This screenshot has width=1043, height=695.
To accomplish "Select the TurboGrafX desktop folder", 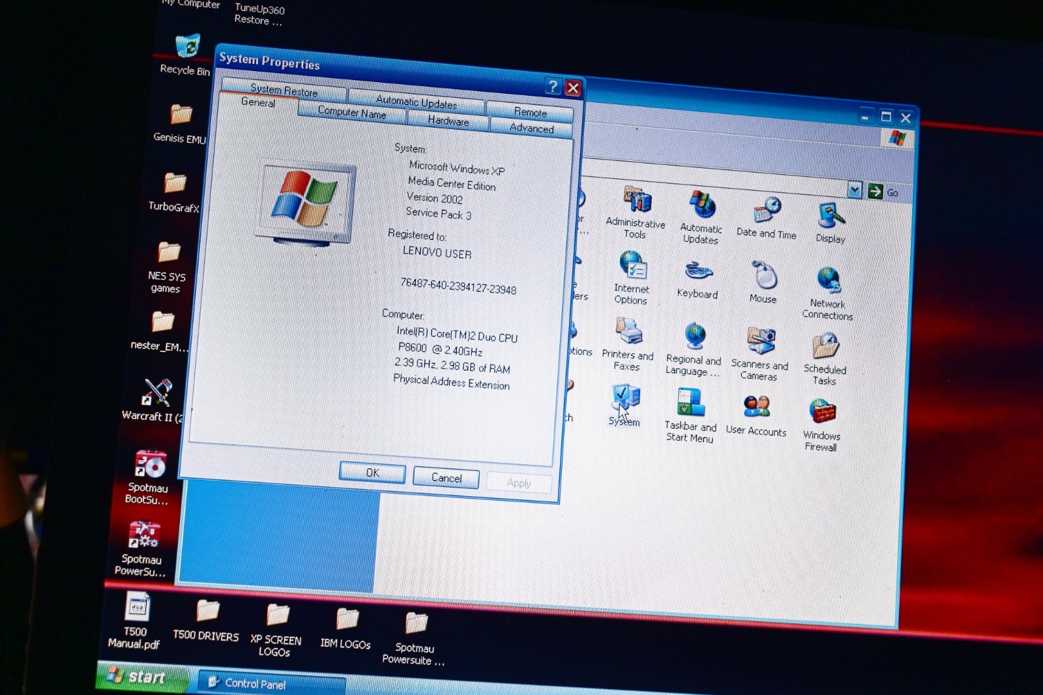I will (x=174, y=192).
